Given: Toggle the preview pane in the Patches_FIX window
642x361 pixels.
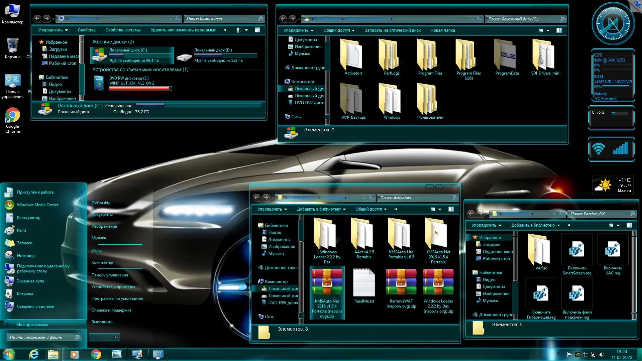Looking at the screenshot, I should (630, 225).
